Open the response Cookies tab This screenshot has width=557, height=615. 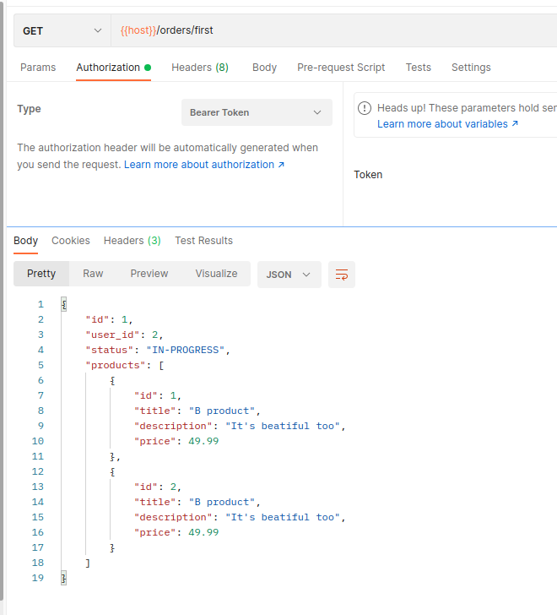[x=71, y=241]
